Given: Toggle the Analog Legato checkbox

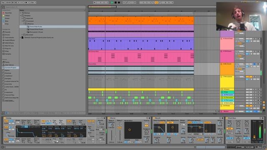Looking at the screenshot, I should 30,127.
